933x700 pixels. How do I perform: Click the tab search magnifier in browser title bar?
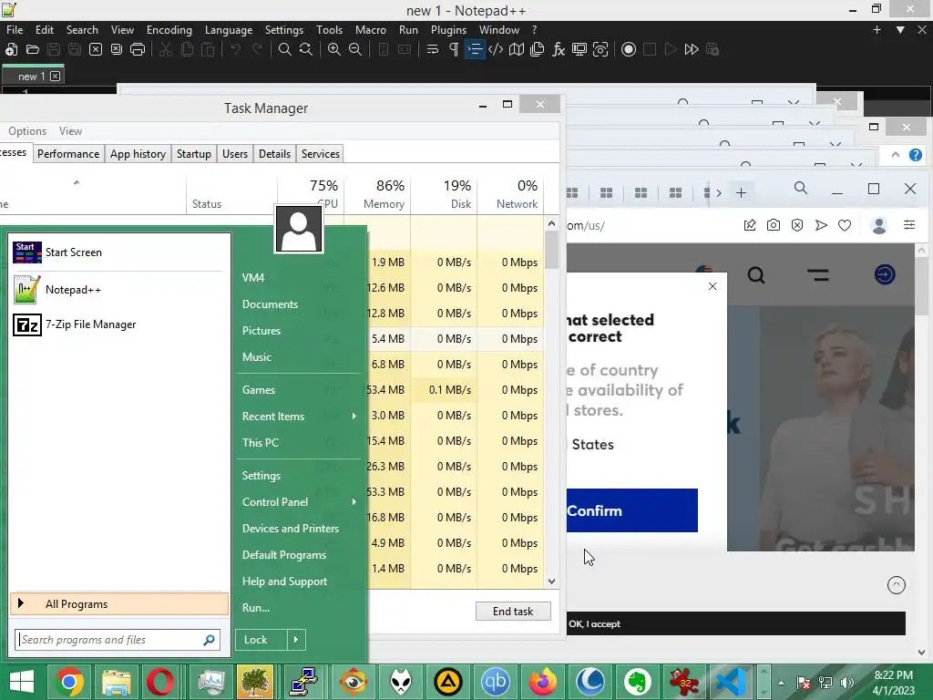coord(801,189)
